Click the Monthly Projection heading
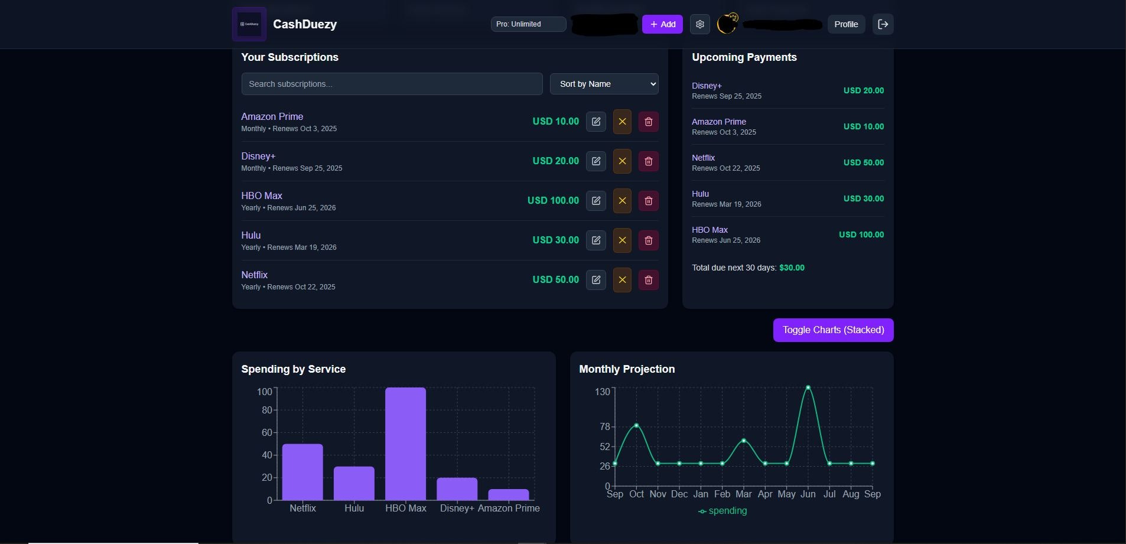This screenshot has height=544, width=1126. [627, 369]
